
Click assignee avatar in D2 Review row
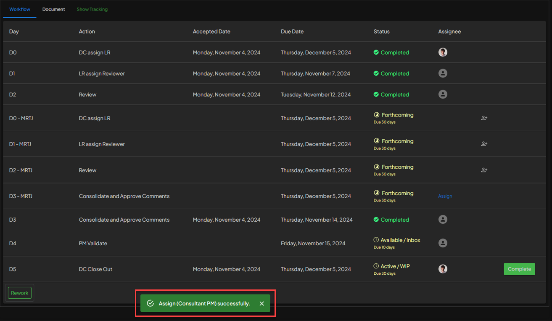point(443,94)
